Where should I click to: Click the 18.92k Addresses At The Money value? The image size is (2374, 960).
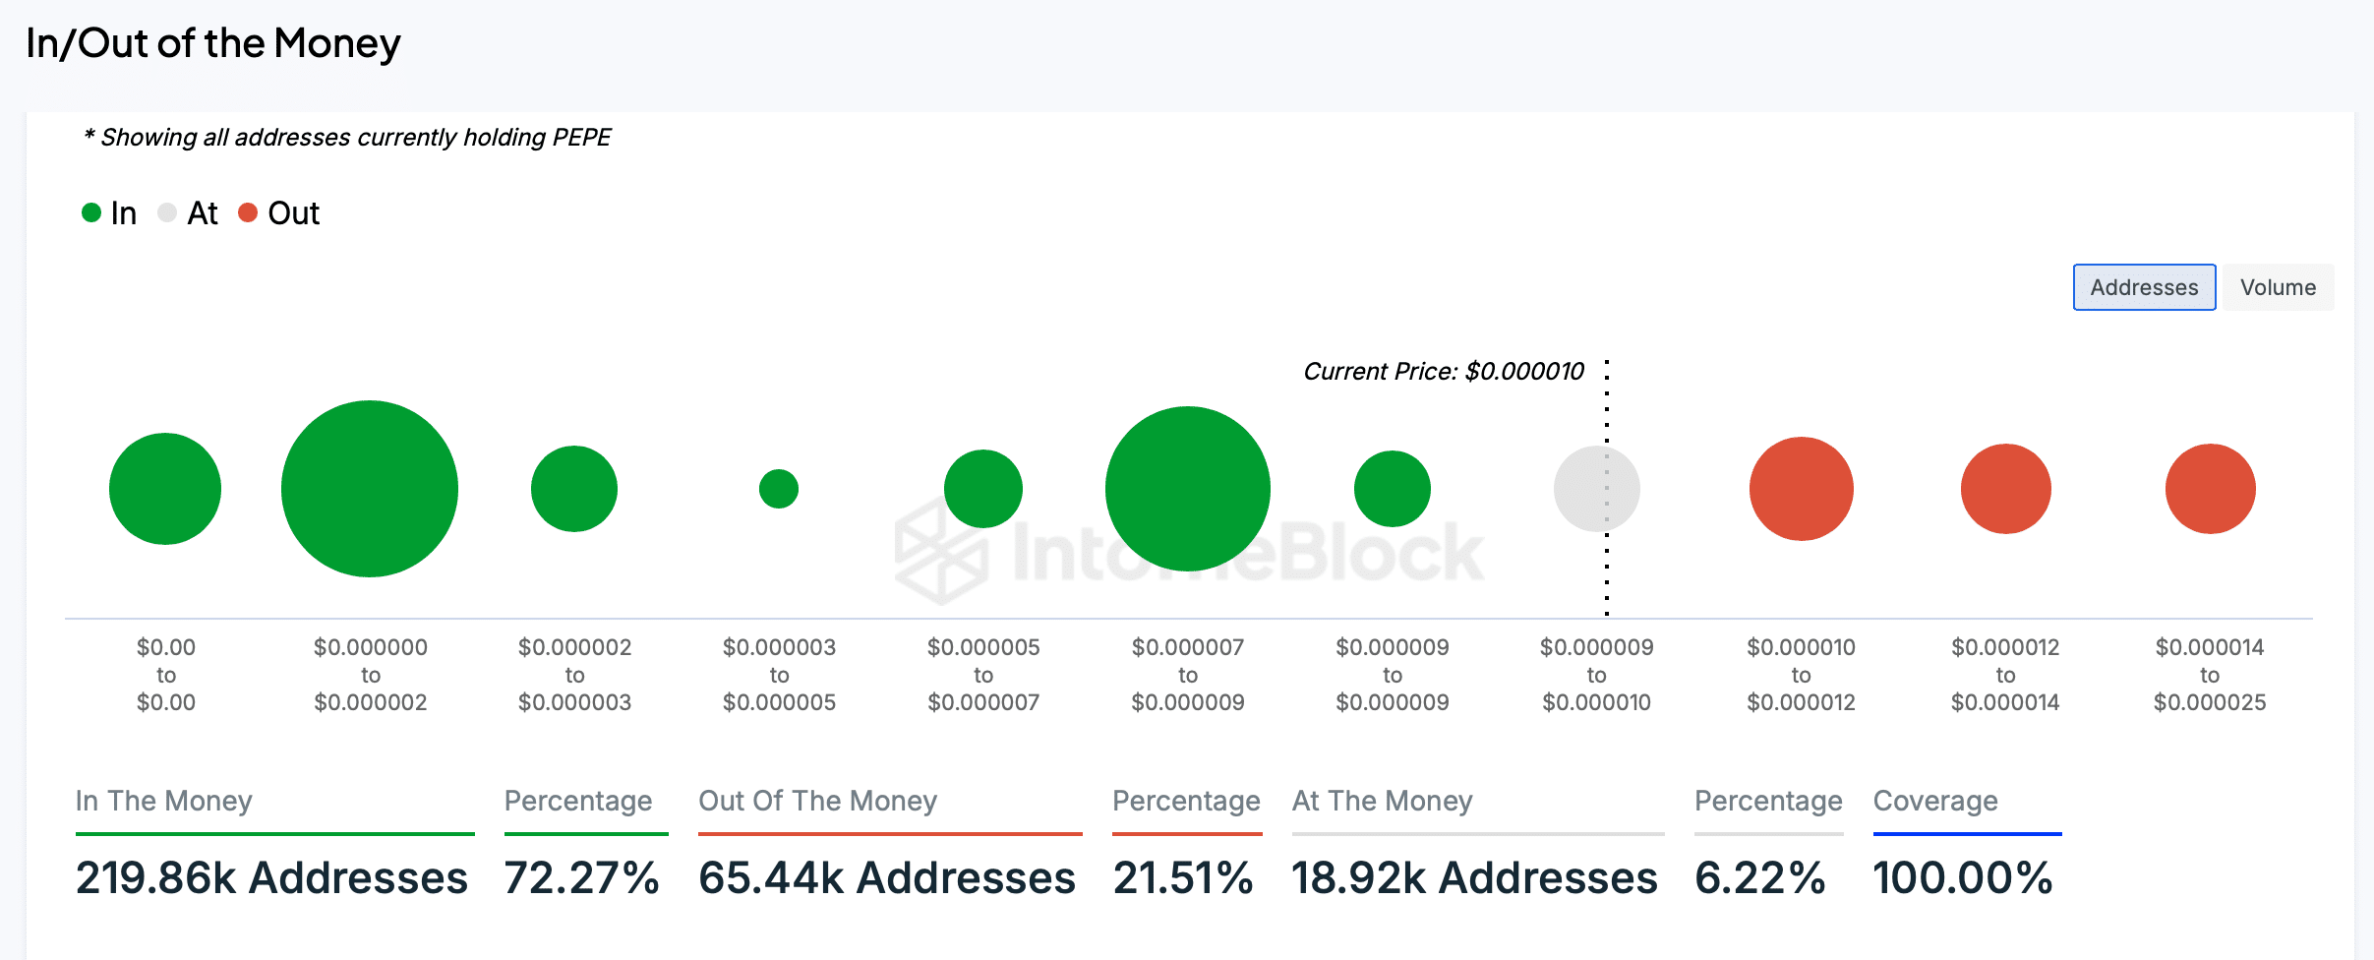(x=1474, y=877)
